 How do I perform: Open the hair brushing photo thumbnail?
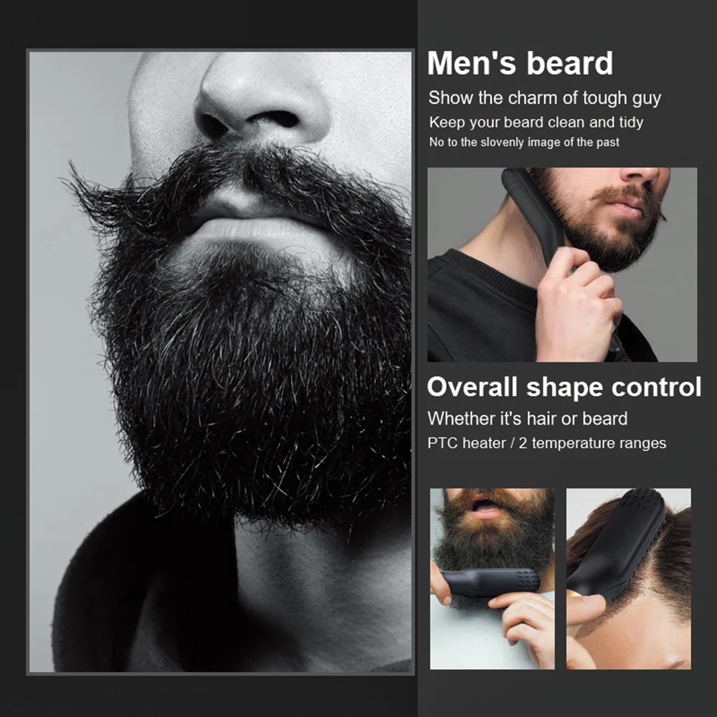(x=628, y=579)
